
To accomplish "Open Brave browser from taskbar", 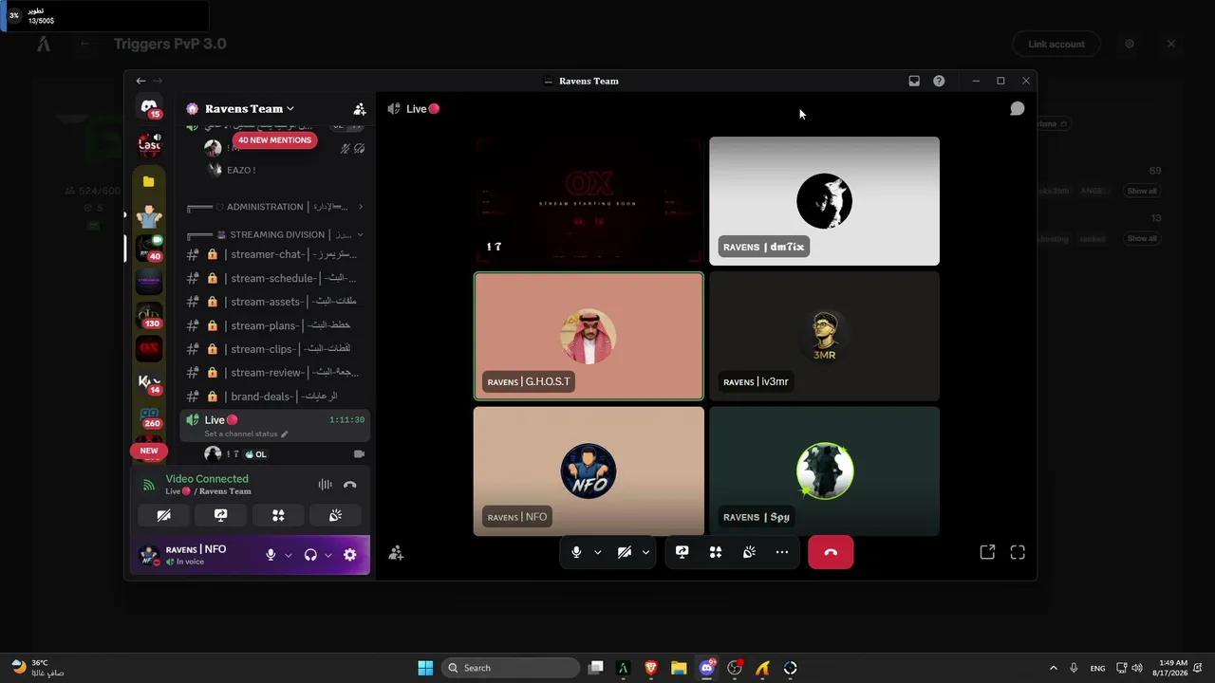I will [x=651, y=668].
